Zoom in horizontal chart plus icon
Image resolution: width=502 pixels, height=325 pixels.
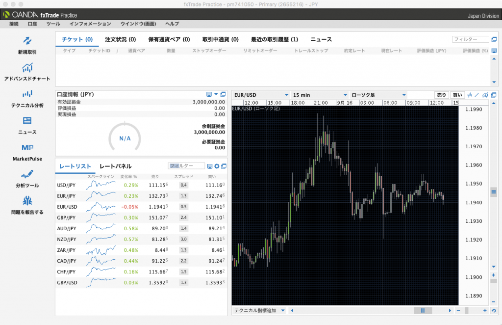[485, 310]
